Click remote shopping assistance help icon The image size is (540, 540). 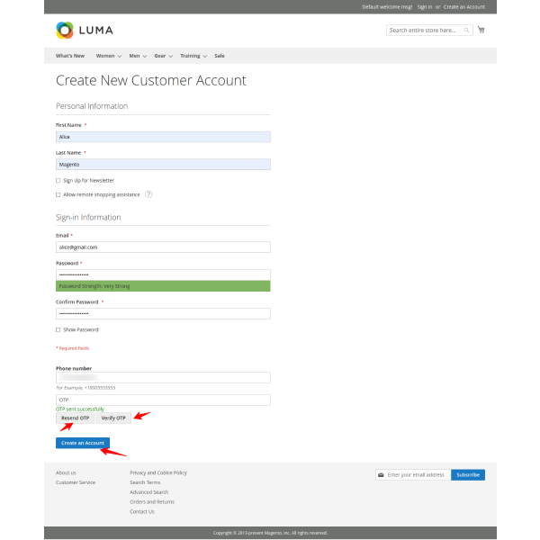[148, 194]
